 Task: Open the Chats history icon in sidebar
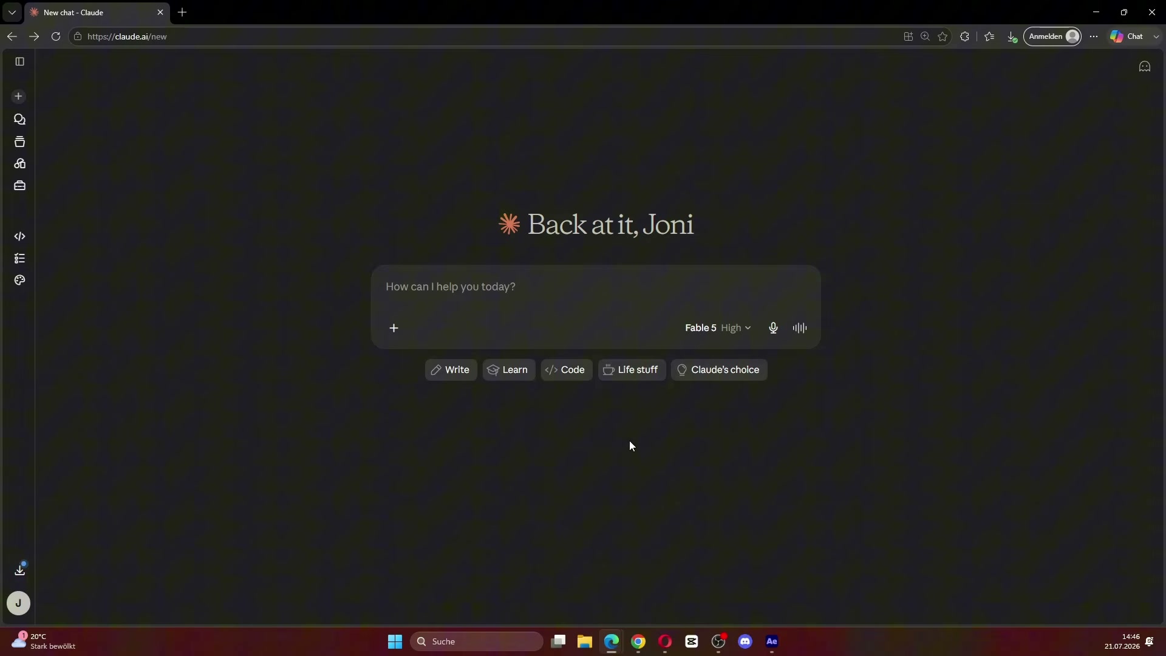[19, 119]
